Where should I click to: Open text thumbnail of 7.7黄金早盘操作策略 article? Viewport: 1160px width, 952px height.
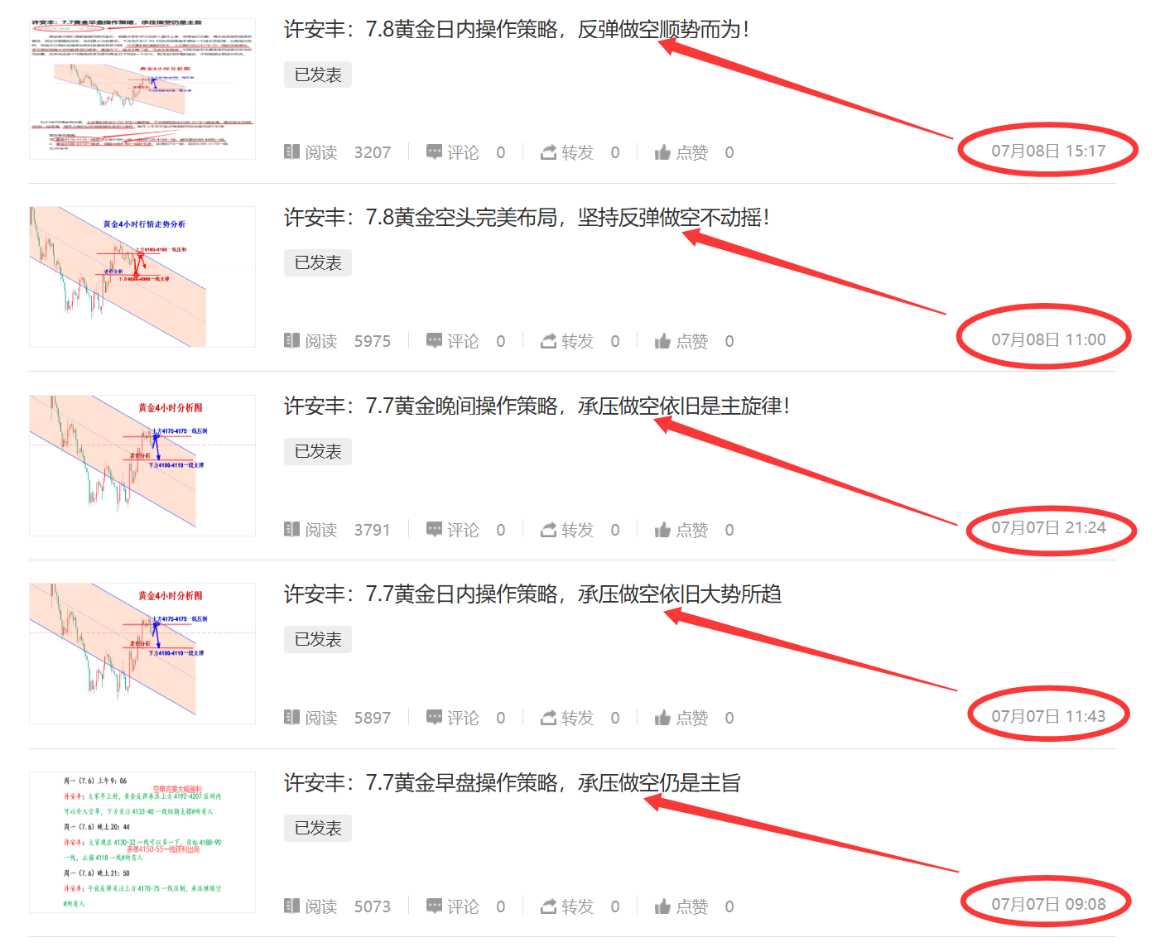pyautogui.click(x=142, y=842)
